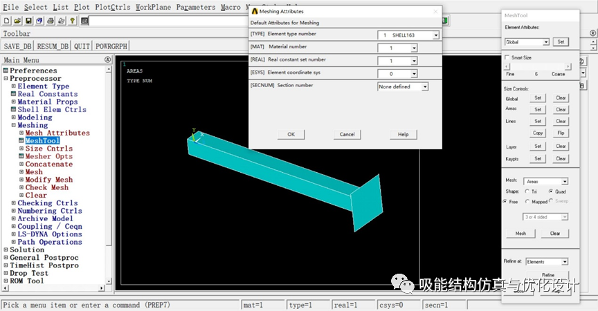
Task: Click Cancel in Meshing Attributes dialog
Action: 347,134
